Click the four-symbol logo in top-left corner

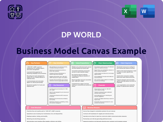pos(15,12)
